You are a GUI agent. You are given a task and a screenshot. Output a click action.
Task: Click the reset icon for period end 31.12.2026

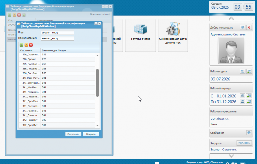pyautogui.click(x=249, y=102)
